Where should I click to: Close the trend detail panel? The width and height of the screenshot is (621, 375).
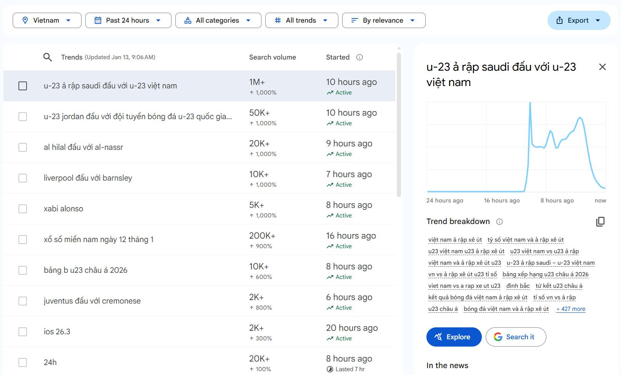[x=602, y=67]
